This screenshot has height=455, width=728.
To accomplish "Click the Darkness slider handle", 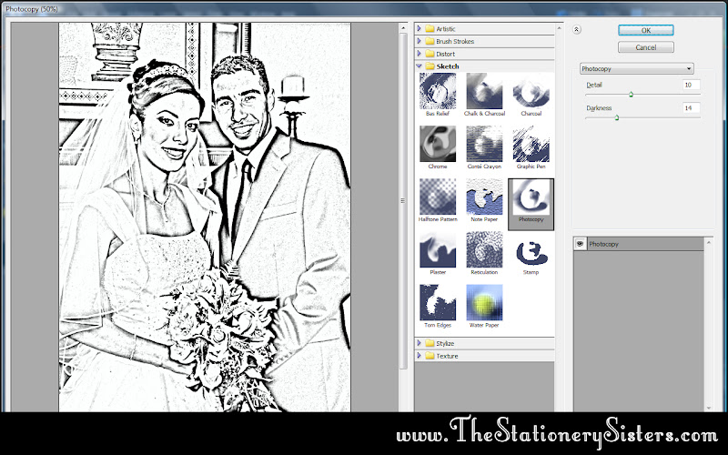I will coord(617,117).
